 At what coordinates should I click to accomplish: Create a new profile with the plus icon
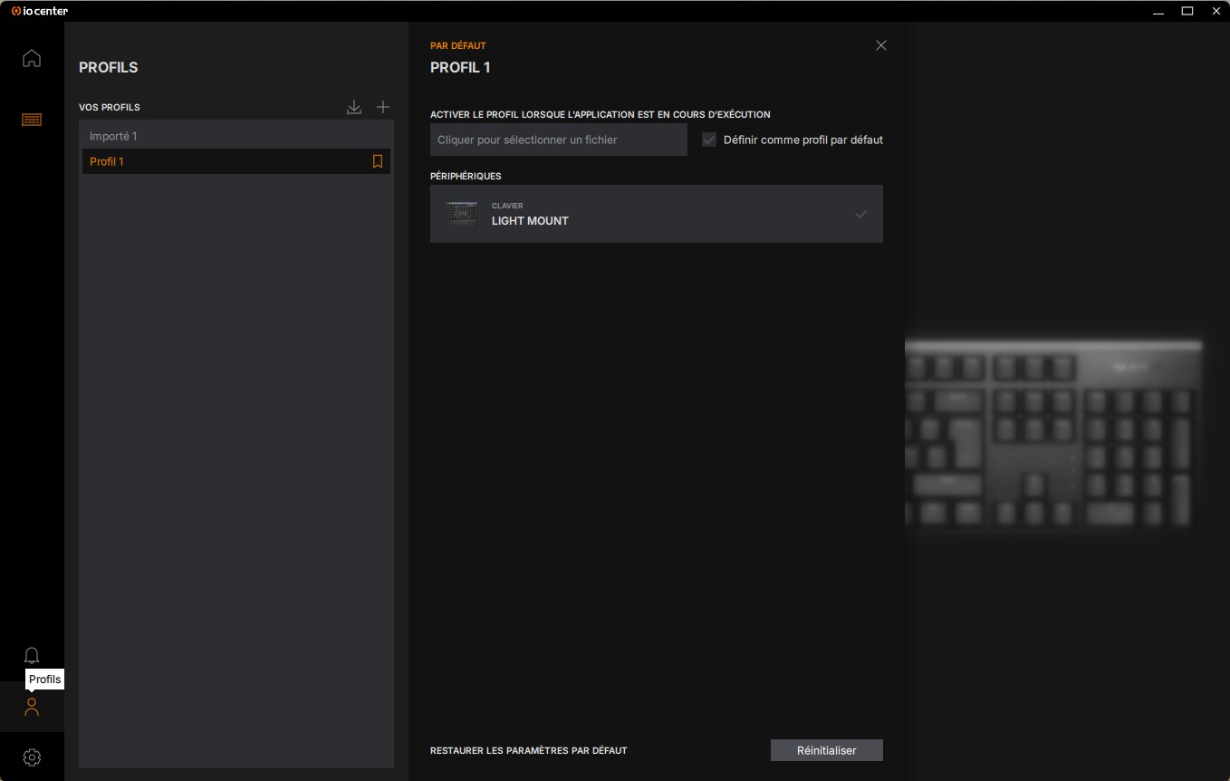pyautogui.click(x=383, y=106)
